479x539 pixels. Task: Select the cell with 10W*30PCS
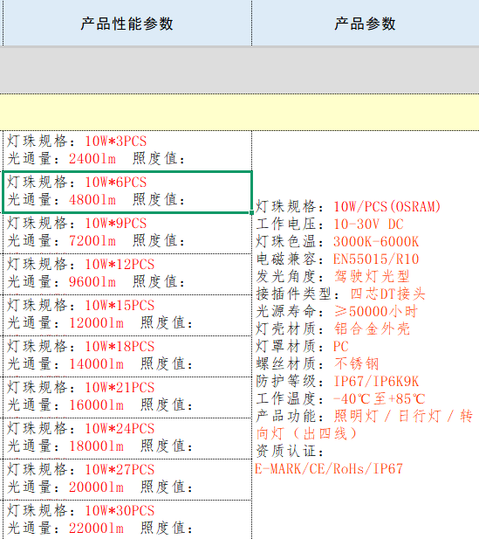[x=127, y=520]
